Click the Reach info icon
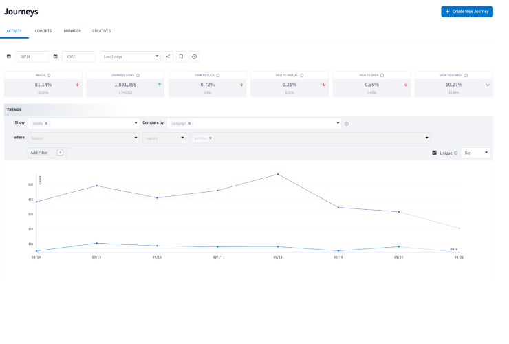The image size is (509, 344). click(x=48, y=76)
